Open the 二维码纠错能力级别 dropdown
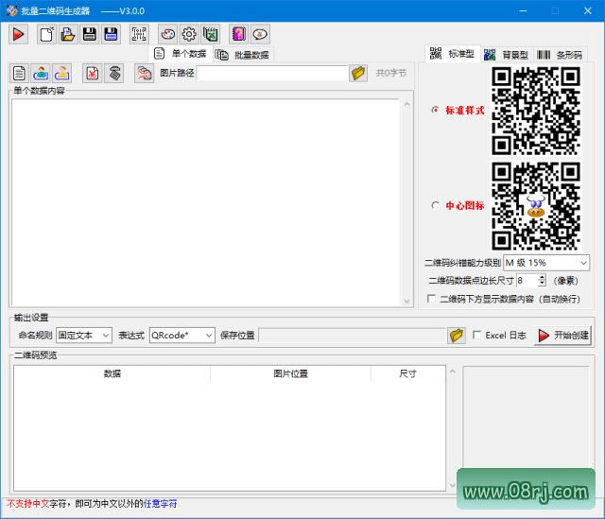Image resolution: width=605 pixels, height=519 pixels. click(546, 263)
